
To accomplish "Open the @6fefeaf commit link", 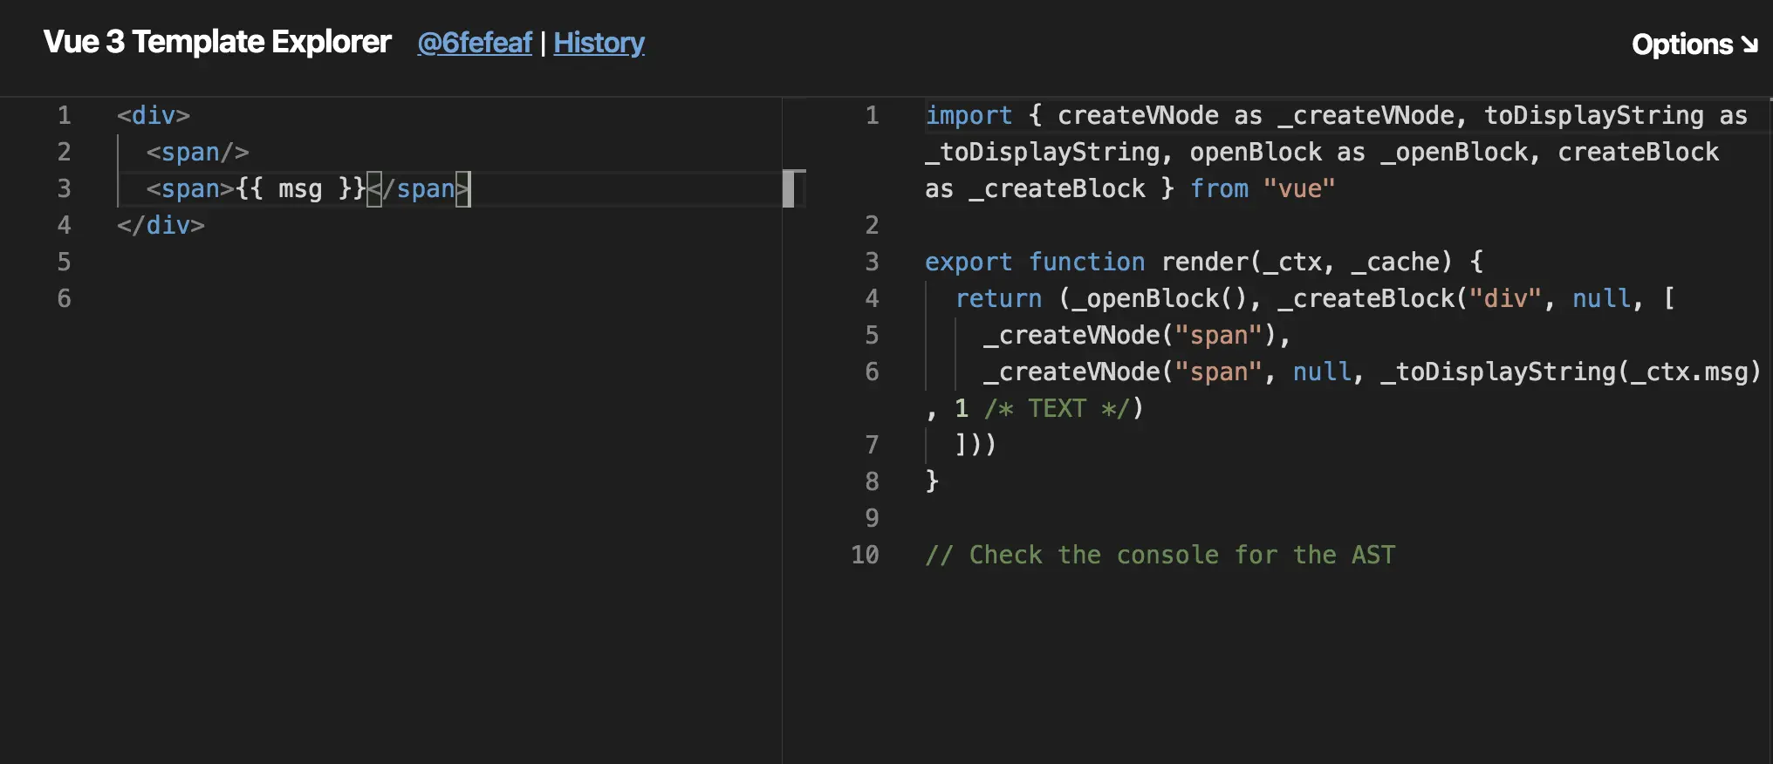I will [475, 43].
